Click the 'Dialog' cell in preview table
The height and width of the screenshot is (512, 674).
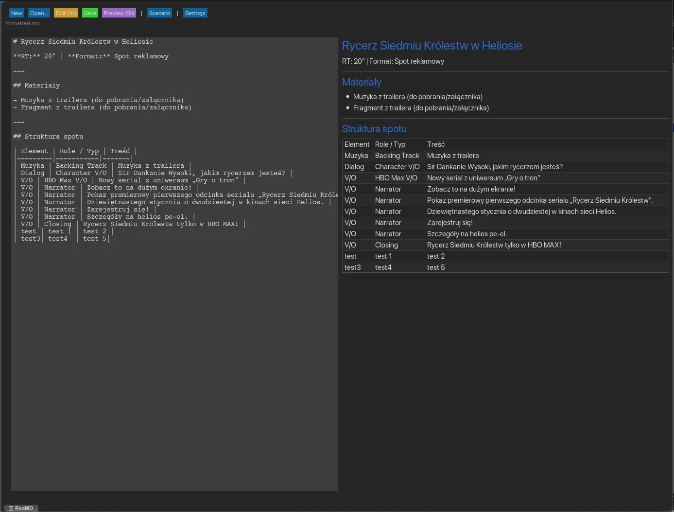[x=358, y=167]
